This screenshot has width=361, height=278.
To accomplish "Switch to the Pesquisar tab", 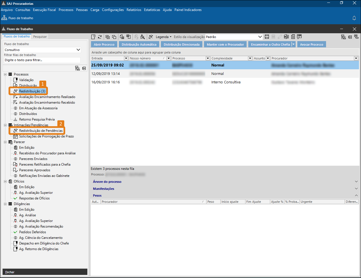I will pos(40,37).
